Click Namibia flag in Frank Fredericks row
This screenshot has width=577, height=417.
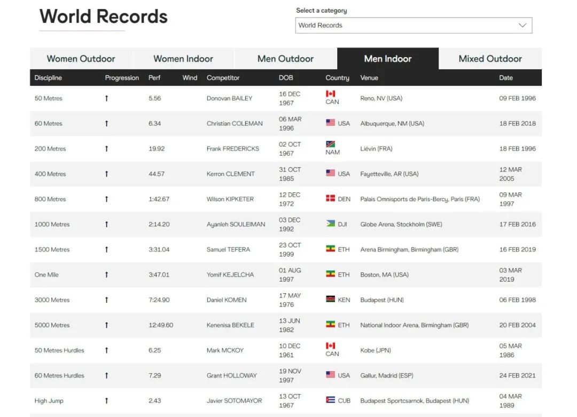point(330,145)
